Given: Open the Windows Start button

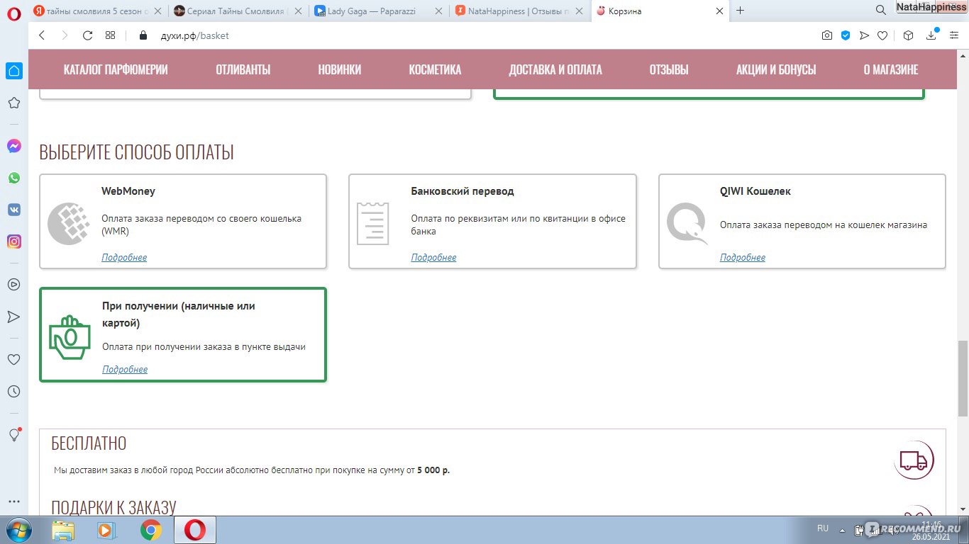Looking at the screenshot, I should [17, 529].
